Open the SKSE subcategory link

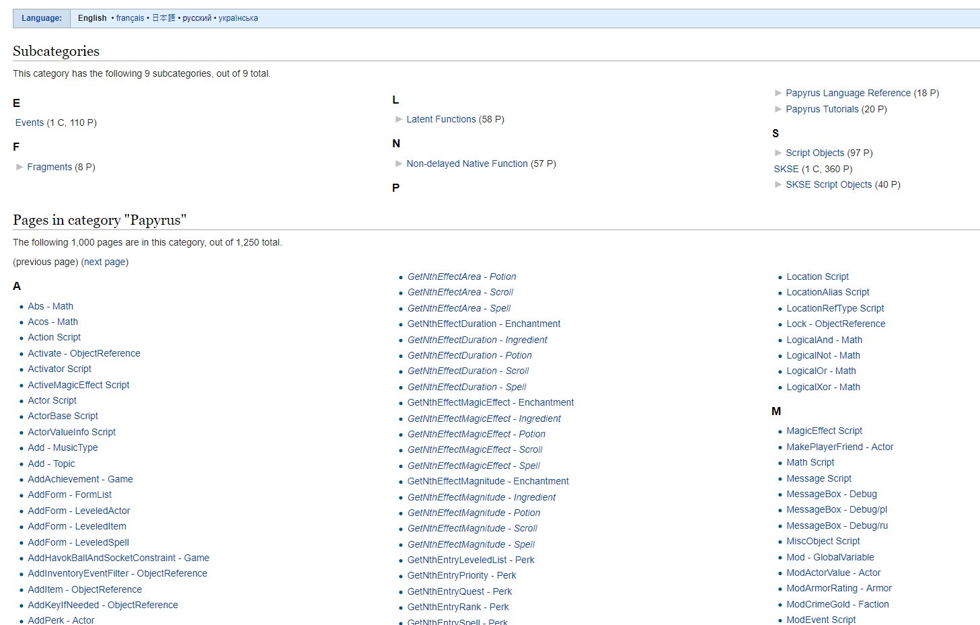point(786,169)
